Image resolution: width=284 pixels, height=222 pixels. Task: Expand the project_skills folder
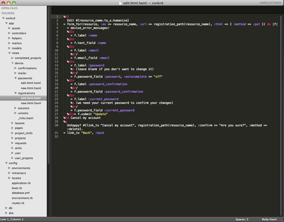click(x=12, y=133)
